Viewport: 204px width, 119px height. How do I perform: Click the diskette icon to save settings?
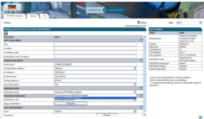[6, 33]
